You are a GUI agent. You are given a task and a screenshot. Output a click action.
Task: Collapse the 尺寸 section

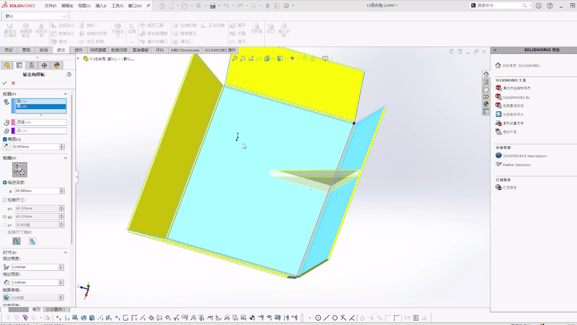(65, 252)
